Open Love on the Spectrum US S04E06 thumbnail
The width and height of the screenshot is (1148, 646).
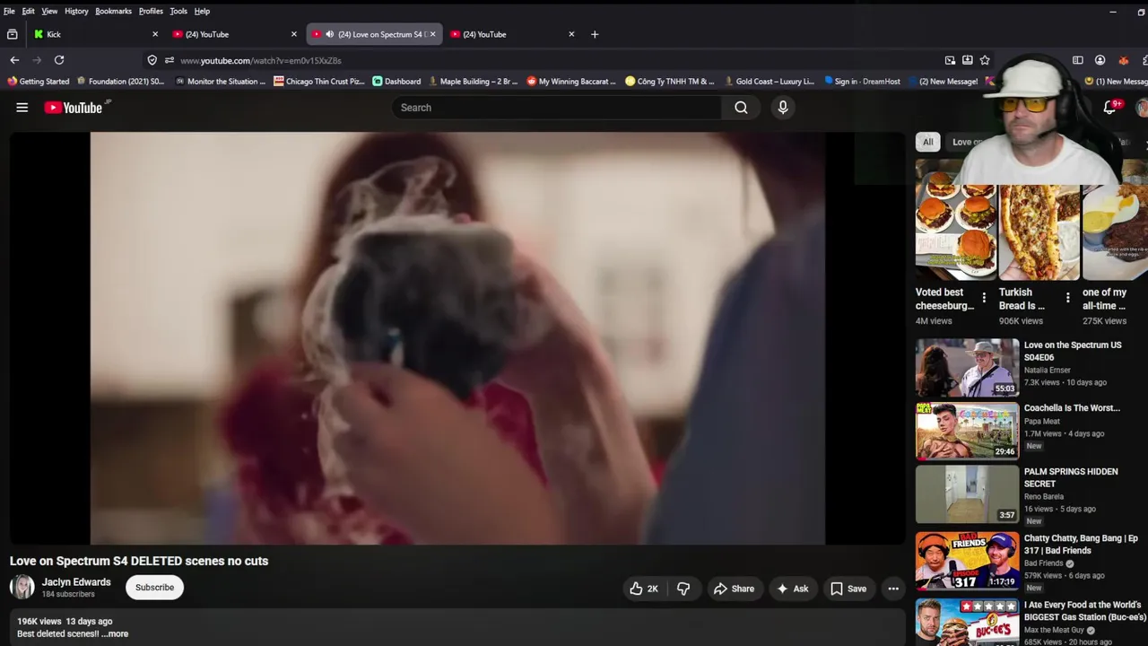pos(967,367)
